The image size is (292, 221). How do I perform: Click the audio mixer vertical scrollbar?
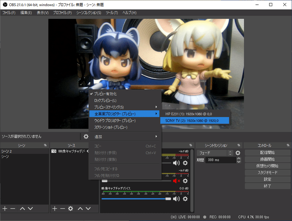[192, 181]
